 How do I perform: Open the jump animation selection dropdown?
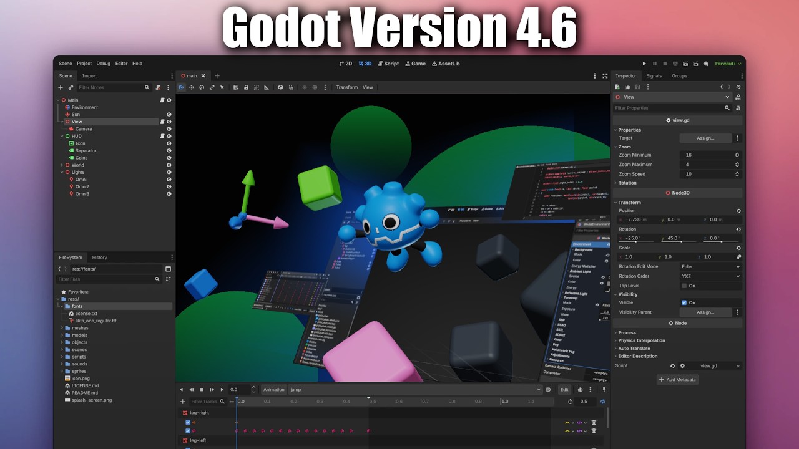coord(414,389)
